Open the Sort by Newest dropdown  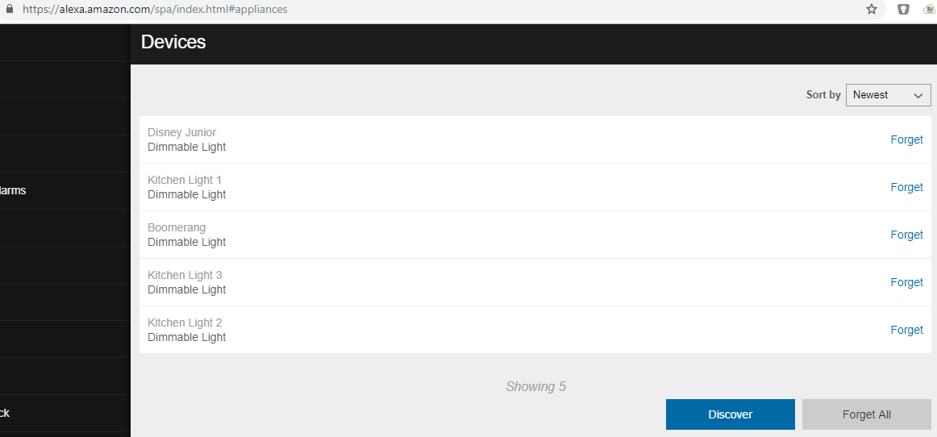(x=888, y=95)
